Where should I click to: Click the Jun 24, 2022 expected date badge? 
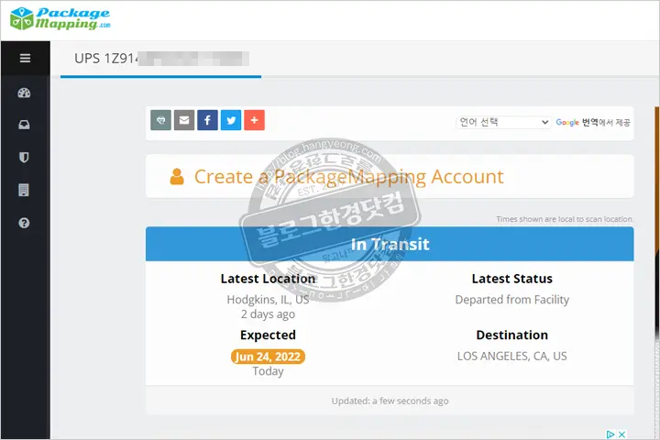point(268,357)
